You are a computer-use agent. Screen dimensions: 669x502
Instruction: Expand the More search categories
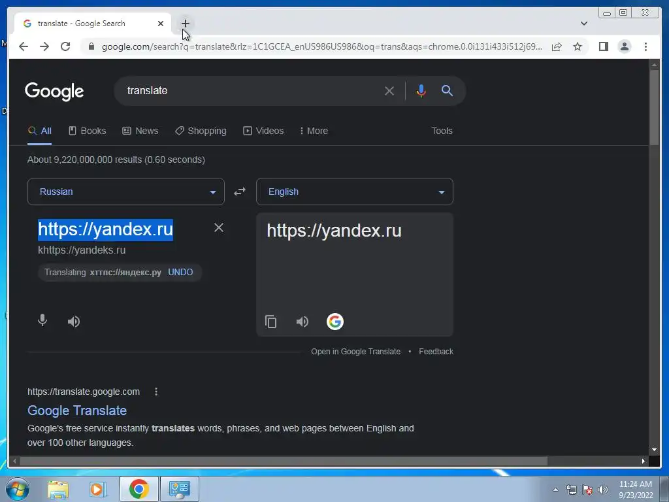(x=314, y=131)
